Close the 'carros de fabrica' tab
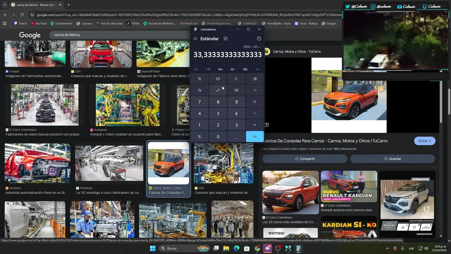The width and height of the screenshot is (451, 254). pos(60,5)
